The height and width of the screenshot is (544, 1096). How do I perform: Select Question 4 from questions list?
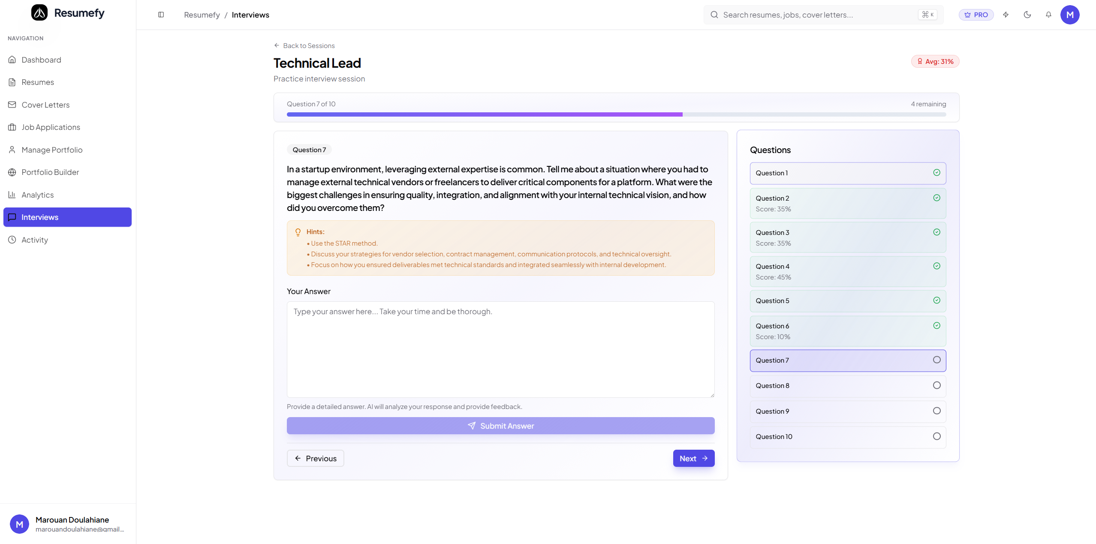tap(847, 271)
